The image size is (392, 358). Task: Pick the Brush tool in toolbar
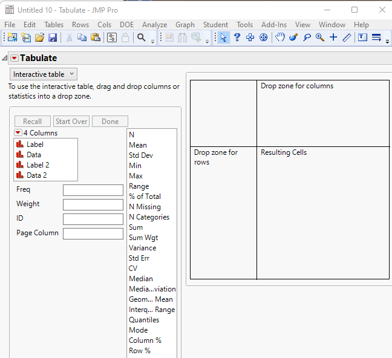click(x=293, y=37)
